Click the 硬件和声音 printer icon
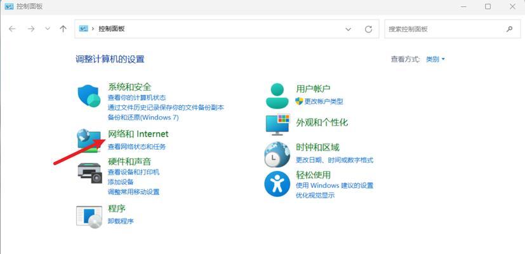 [x=90, y=173]
